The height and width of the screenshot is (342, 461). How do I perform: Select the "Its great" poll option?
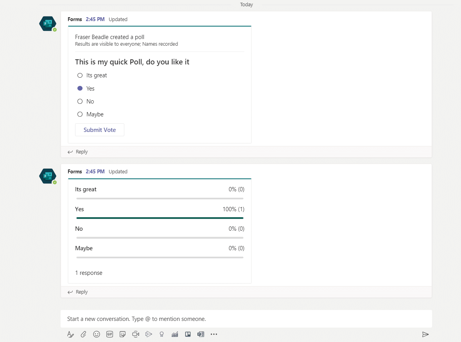click(x=80, y=75)
